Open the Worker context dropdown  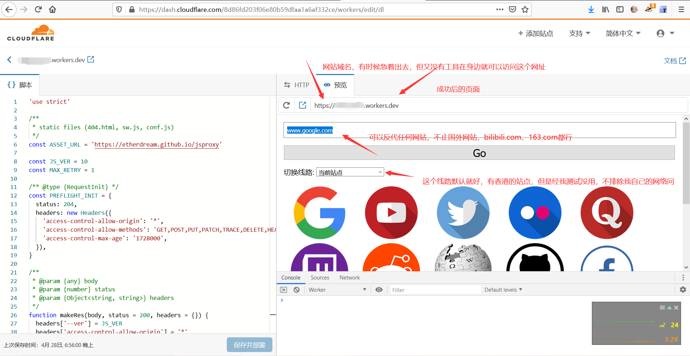point(337,290)
